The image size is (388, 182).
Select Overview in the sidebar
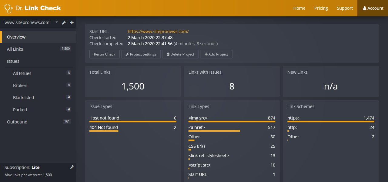click(x=38, y=37)
